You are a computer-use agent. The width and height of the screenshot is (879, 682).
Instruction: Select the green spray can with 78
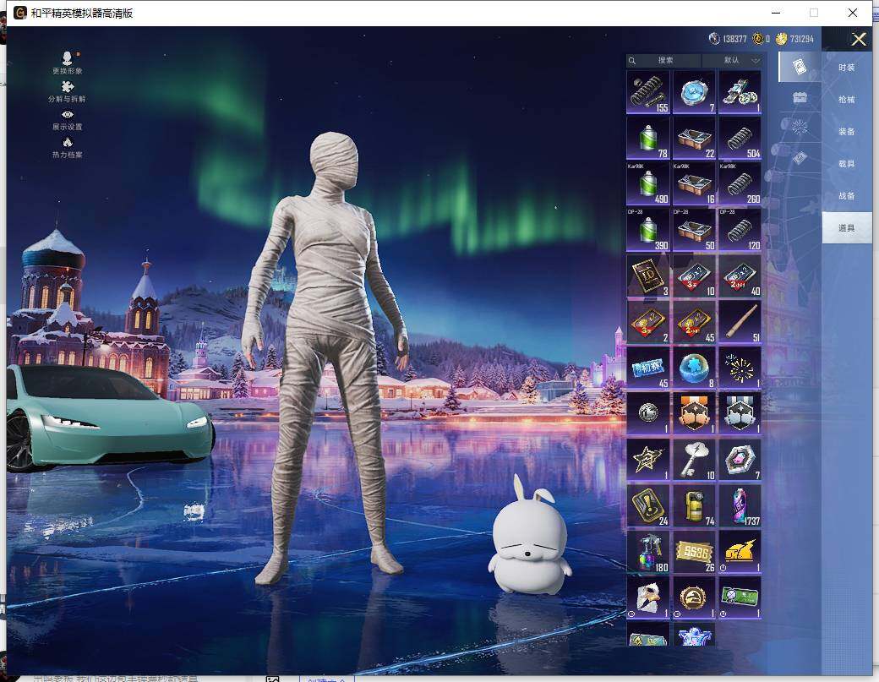[x=648, y=138]
